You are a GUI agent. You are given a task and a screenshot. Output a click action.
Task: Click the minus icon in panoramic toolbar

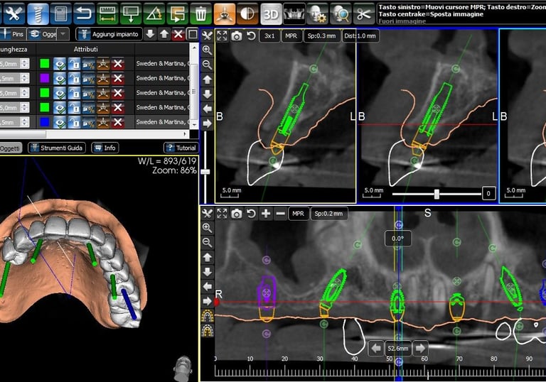280,214
